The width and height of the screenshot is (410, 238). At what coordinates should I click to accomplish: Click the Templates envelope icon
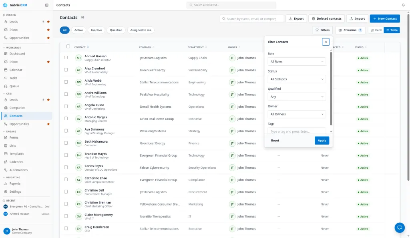coord(6,153)
